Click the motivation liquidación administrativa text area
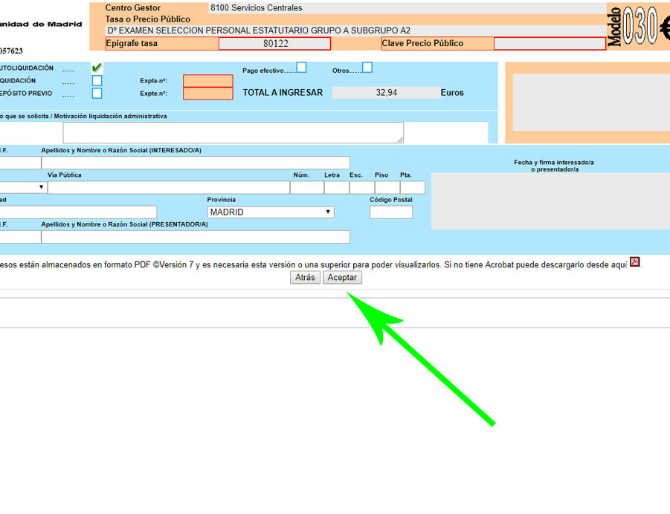The image size is (670, 514). (233, 132)
